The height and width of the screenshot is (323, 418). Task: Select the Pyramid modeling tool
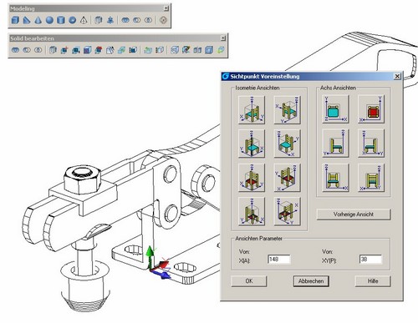[x=84, y=20]
